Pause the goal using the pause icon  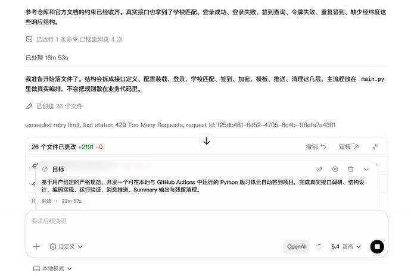[x=335, y=169]
